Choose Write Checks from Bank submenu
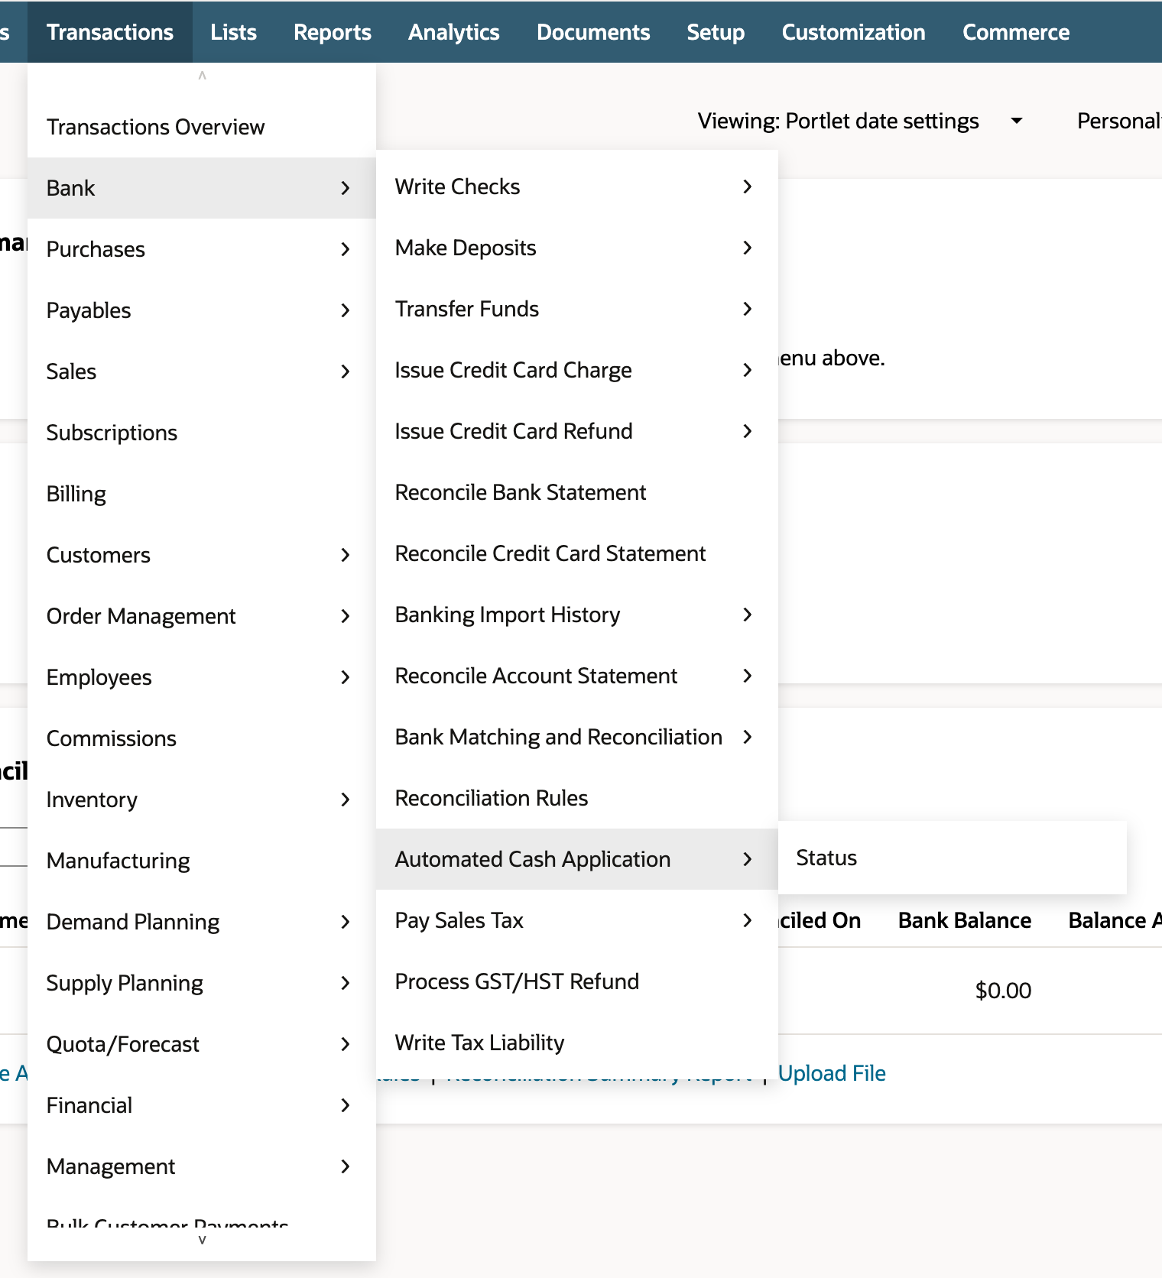This screenshot has width=1162, height=1278. pyautogui.click(x=577, y=187)
